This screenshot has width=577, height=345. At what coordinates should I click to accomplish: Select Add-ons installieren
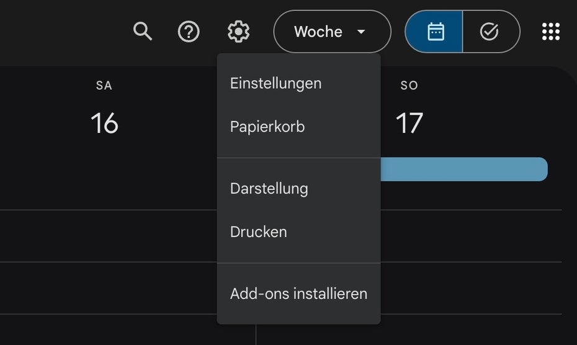(x=298, y=294)
